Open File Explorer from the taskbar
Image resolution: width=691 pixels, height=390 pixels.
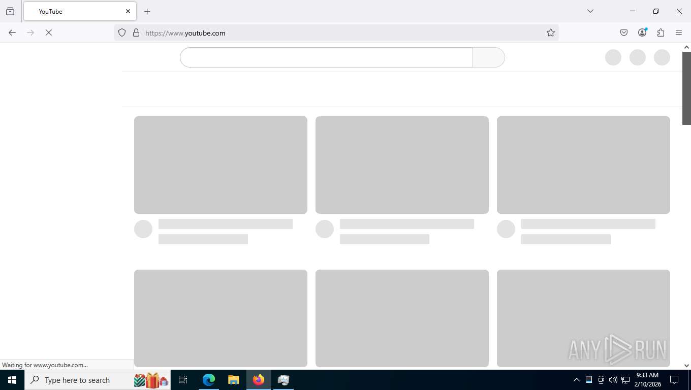(x=233, y=380)
